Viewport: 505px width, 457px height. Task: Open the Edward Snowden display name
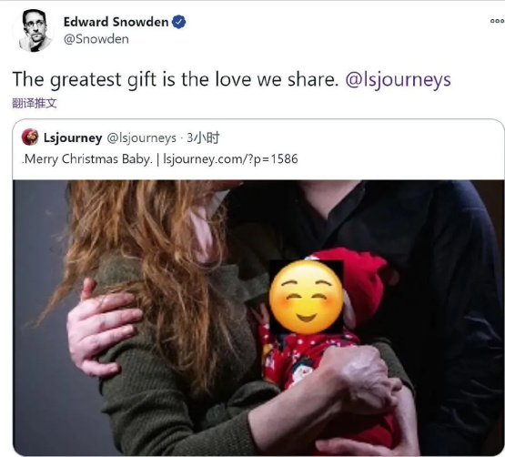coord(116,22)
